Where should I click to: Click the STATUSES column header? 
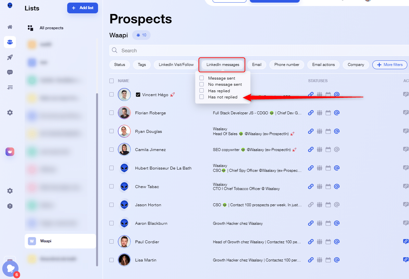(x=318, y=81)
